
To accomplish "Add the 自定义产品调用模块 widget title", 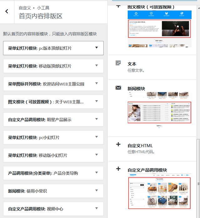I will 147,170.
